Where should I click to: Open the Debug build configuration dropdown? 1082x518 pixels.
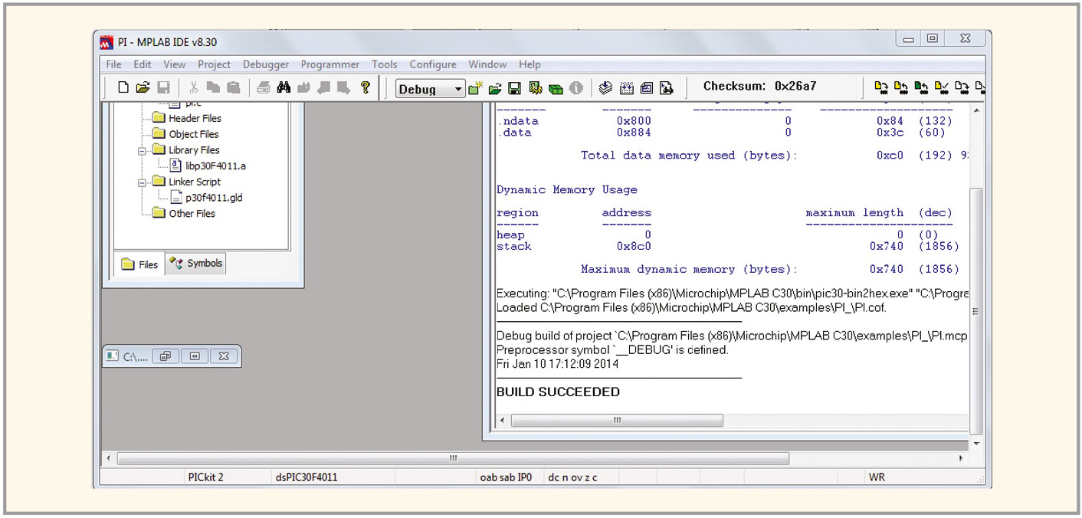point(458,90)
